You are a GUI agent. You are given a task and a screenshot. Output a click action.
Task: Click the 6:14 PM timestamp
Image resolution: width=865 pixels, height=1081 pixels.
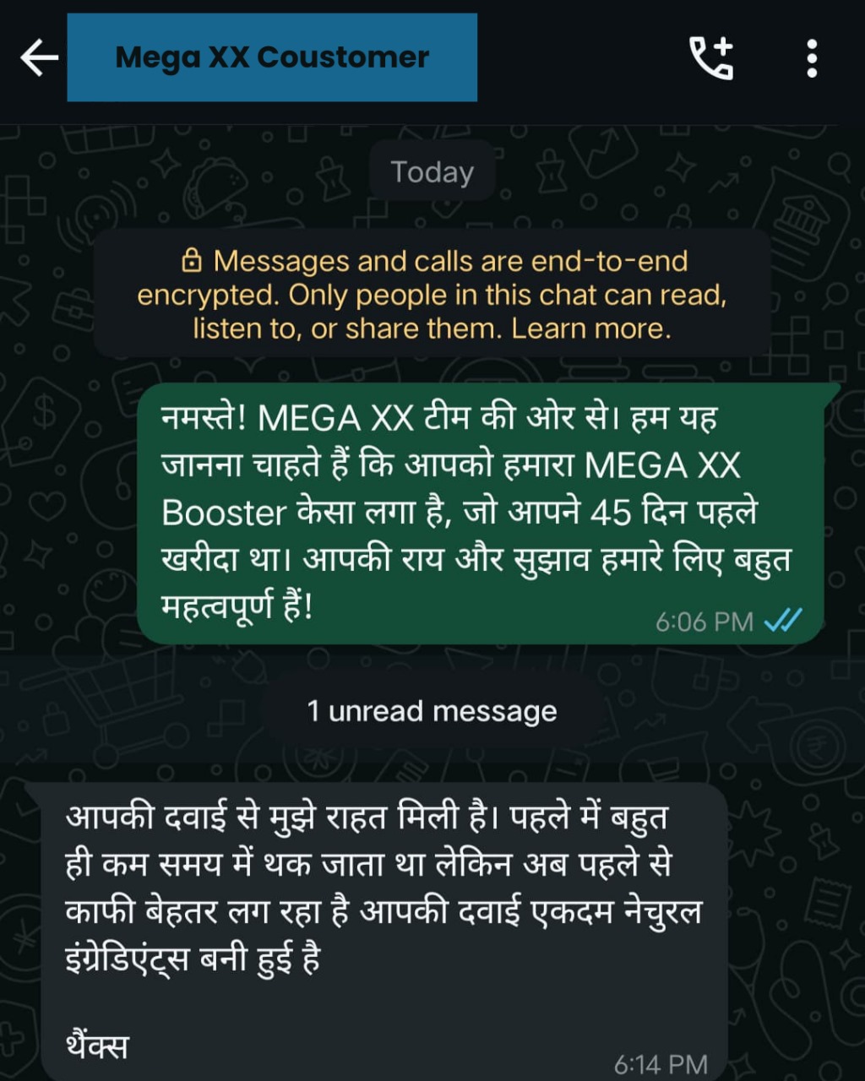click(661, 1064)
